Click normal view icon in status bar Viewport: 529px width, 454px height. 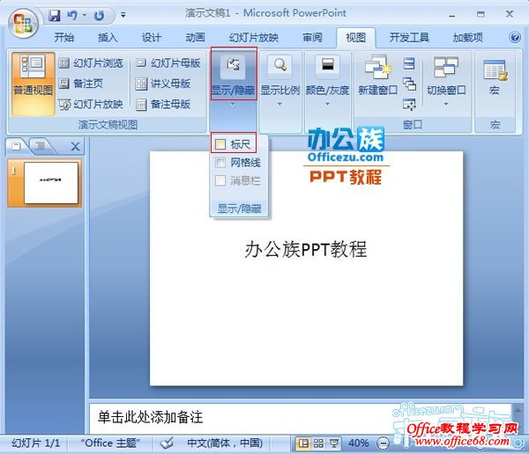tap(303, 443)
